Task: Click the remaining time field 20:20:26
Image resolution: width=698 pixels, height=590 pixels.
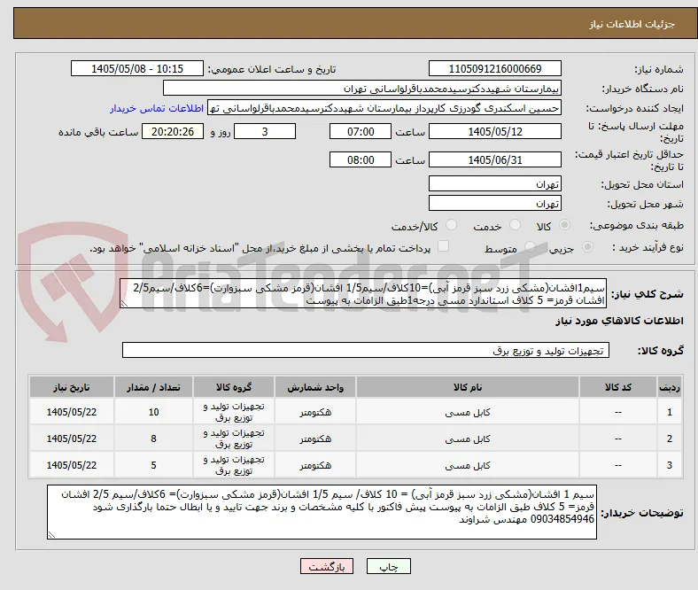Action: 173,132
